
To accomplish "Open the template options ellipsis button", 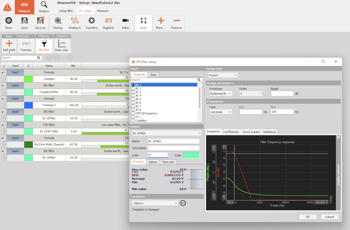I will click(183, 203).
